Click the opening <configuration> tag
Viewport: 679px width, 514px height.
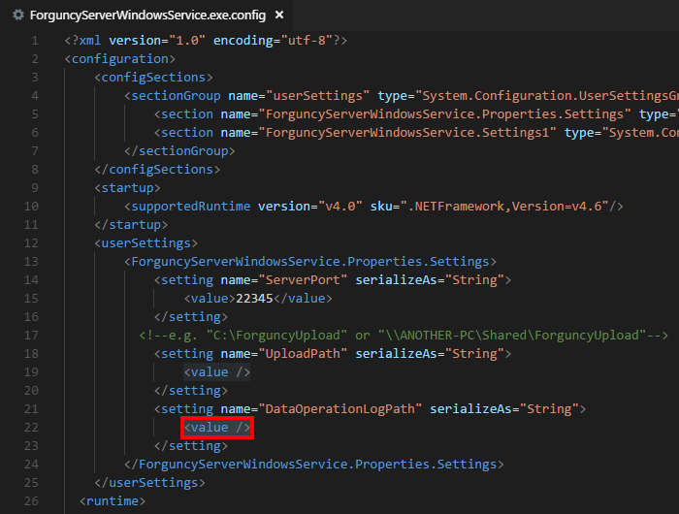(x=120, y=59)
